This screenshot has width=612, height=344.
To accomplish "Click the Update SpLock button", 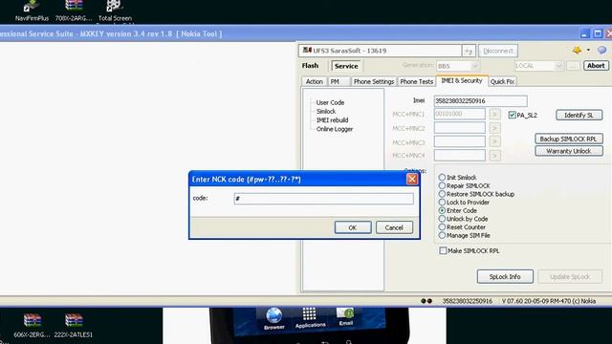I will click(570, 276).
